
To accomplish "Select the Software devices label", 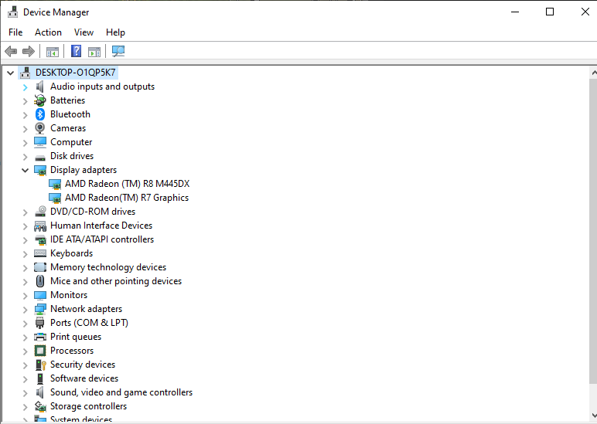I will point(84,378).
